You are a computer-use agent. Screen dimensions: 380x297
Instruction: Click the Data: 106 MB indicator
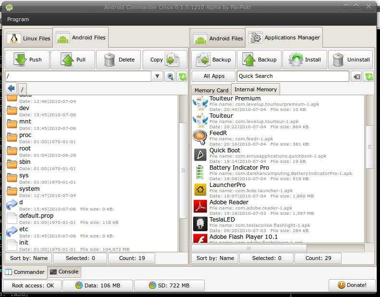pyautogui.click(x=98, y=285)
